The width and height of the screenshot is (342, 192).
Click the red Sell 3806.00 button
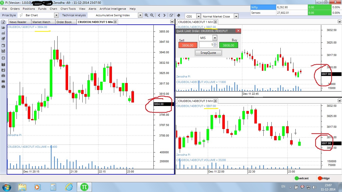[x=188, y=45]
